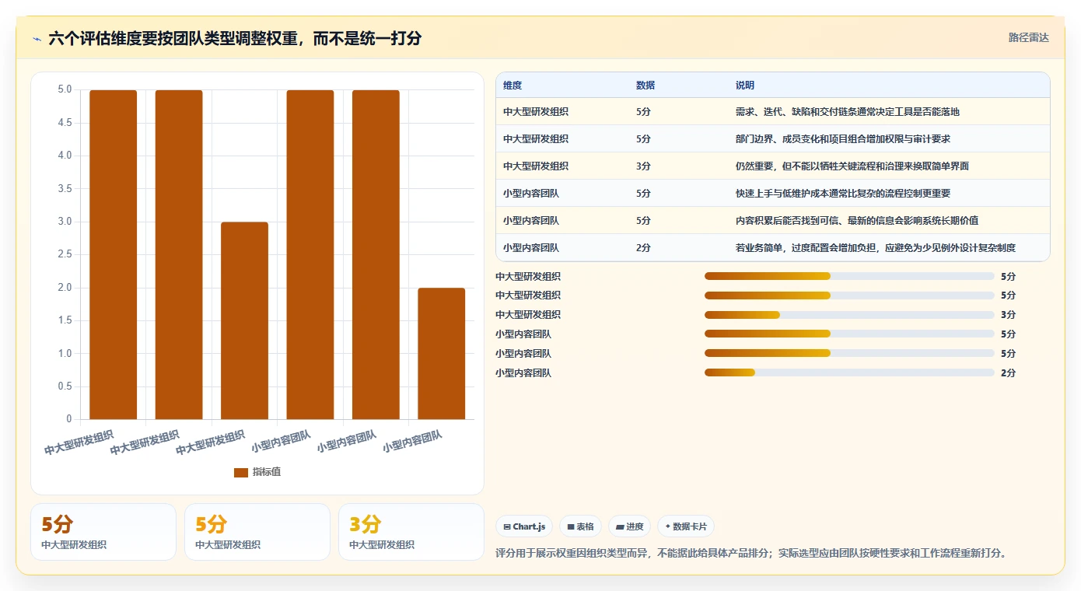Image resolution: width=1081 pixels, height=591 pixels.
Task: Click the footnote text starting with 评分用于展示
Action: pyautogui.click(x=752, y=554)
